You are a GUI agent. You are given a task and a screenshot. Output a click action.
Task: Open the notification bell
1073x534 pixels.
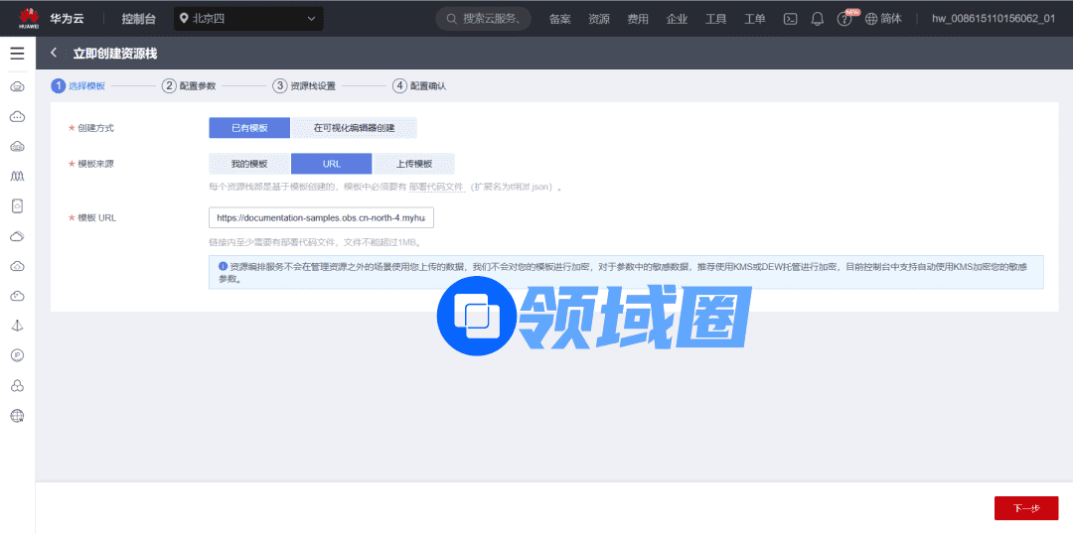[x=818, y=19]
